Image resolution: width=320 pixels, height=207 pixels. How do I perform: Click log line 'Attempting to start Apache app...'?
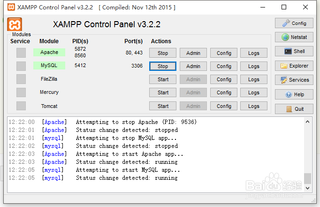130,154
